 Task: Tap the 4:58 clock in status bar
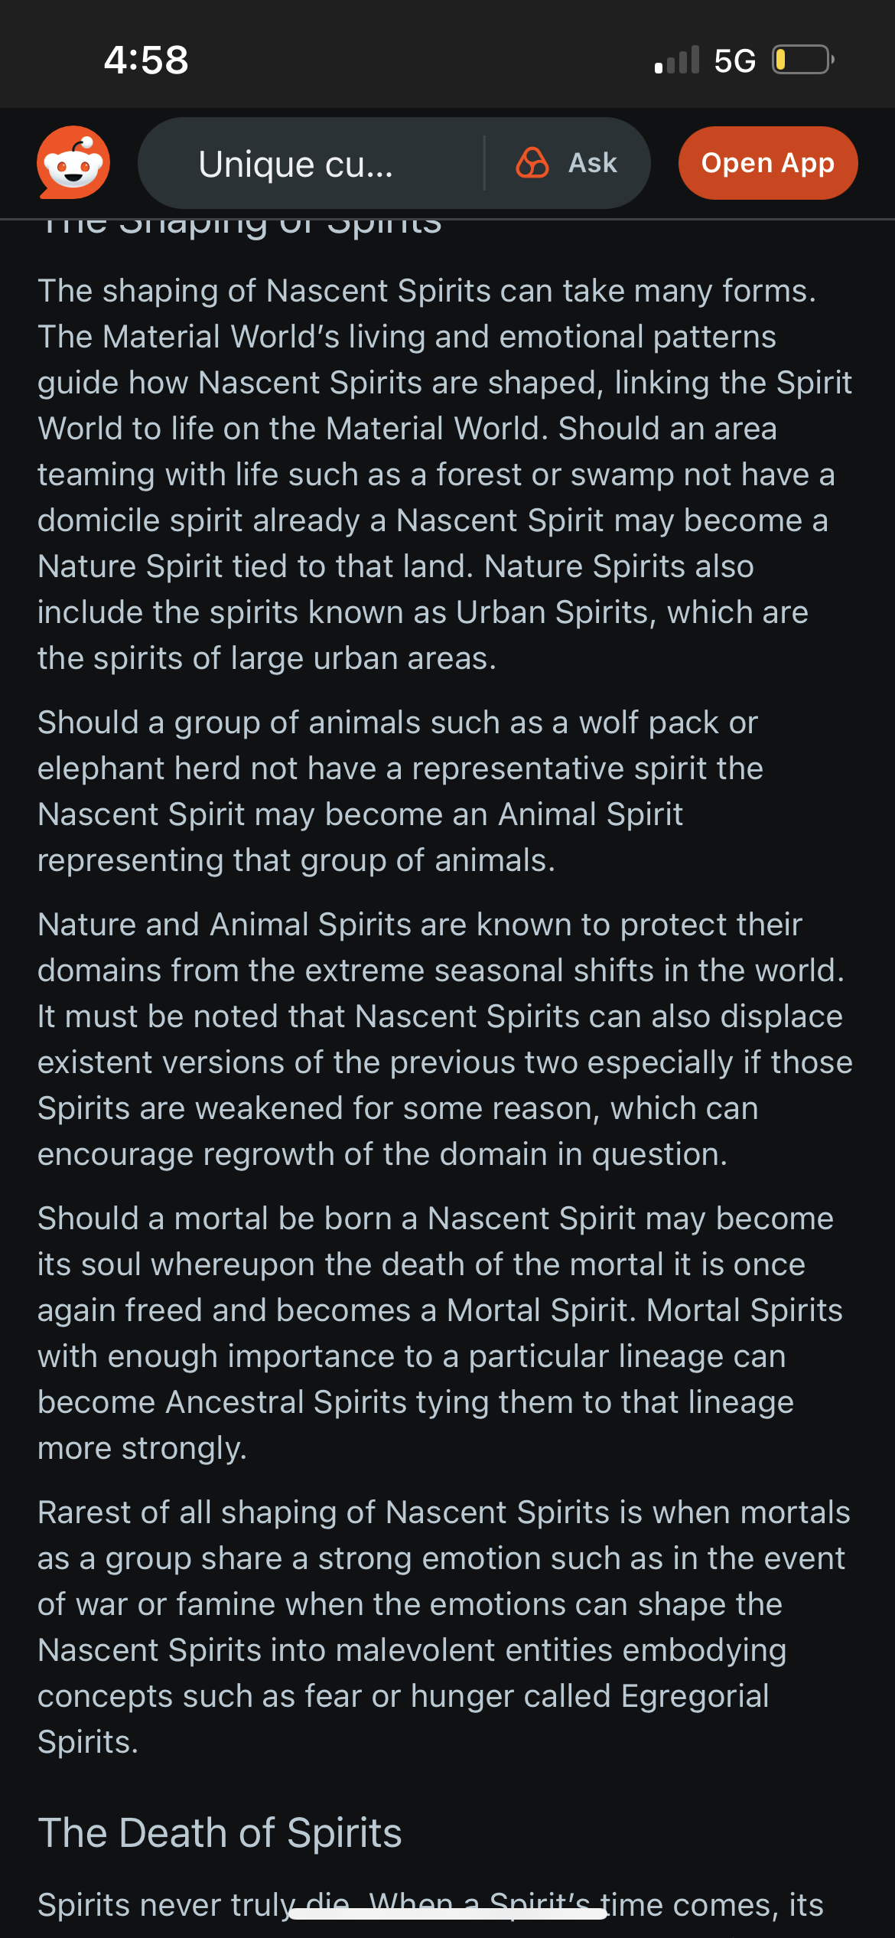coord(146,60)
